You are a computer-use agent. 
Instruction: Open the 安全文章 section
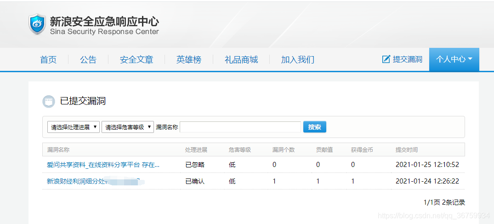(136, 59)
